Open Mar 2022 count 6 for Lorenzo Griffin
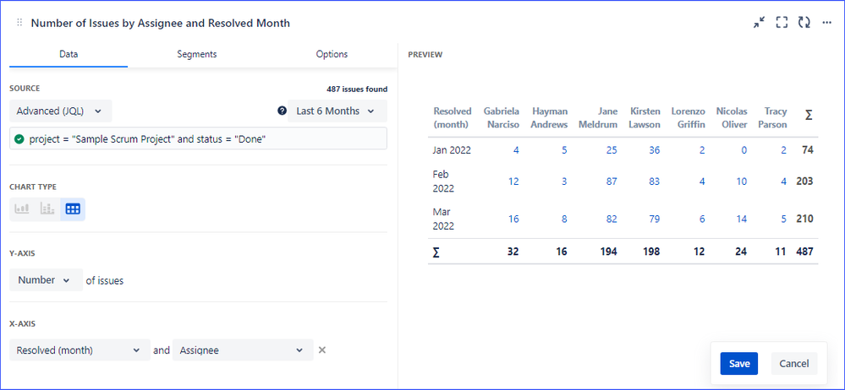The height and width of the screenshot is (390, 845). [x=702, y=219]
